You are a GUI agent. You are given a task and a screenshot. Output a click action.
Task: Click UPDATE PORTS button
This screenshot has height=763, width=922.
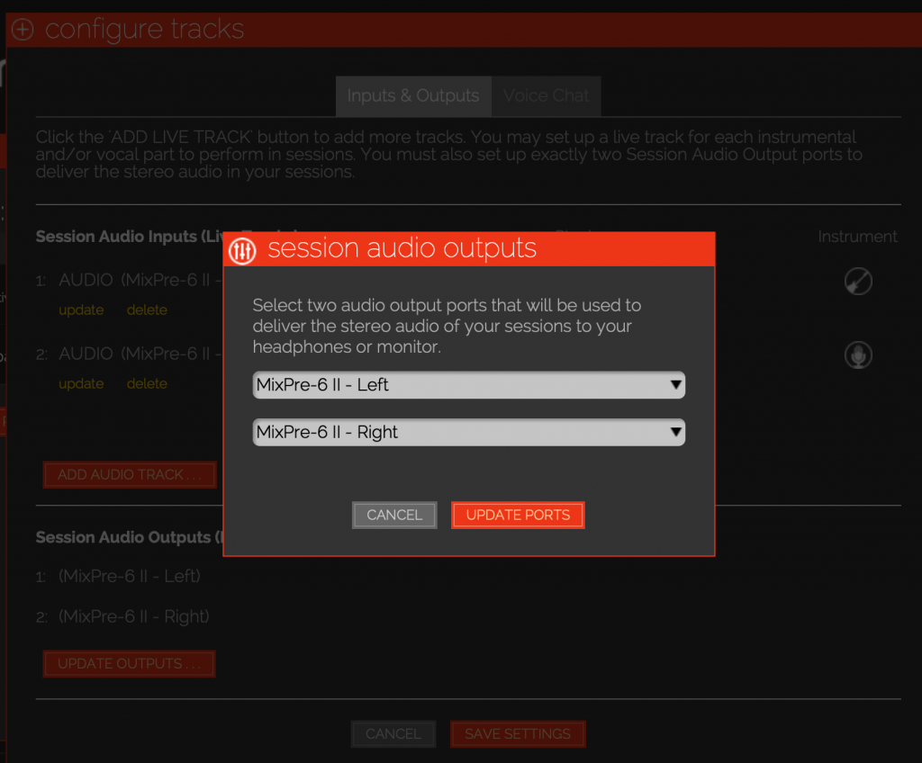(x=518, y=515)
